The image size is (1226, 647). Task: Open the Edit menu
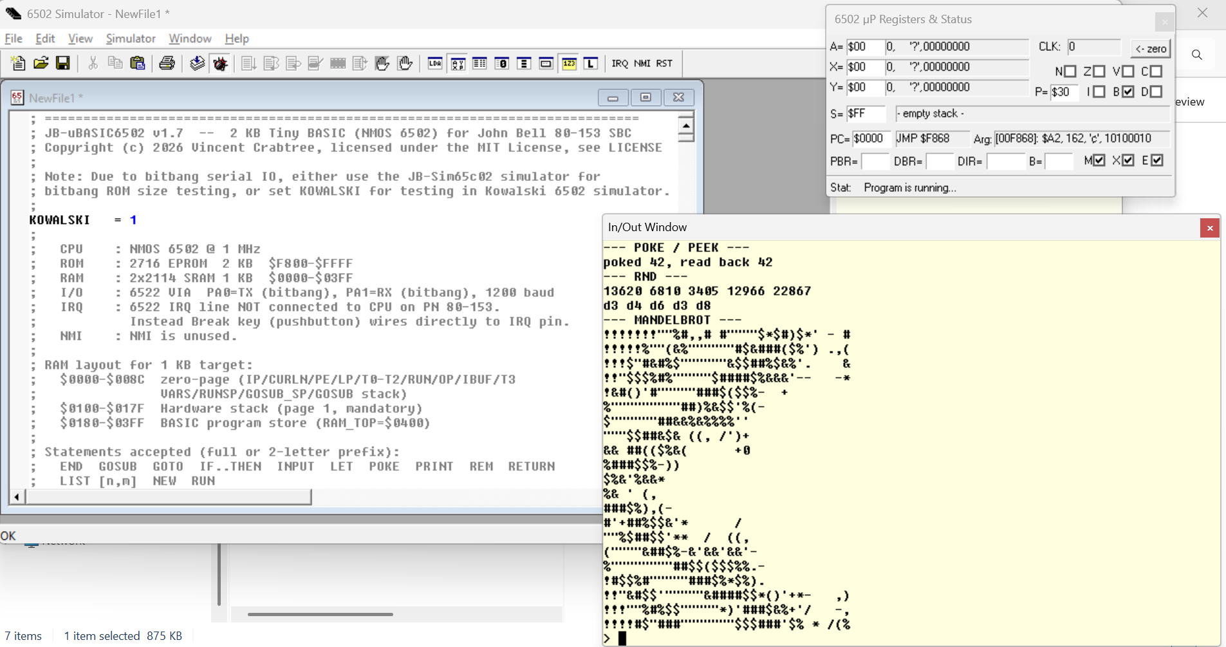(x=45, y=39)
